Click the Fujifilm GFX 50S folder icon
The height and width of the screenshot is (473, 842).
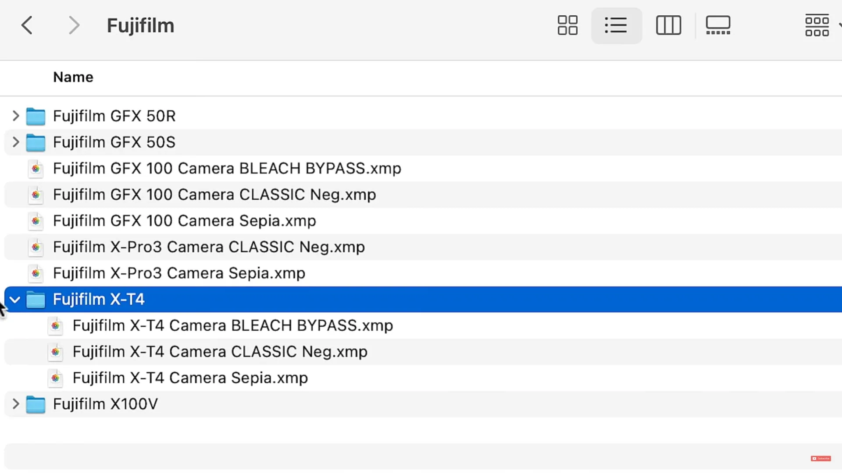pos(36,143)
